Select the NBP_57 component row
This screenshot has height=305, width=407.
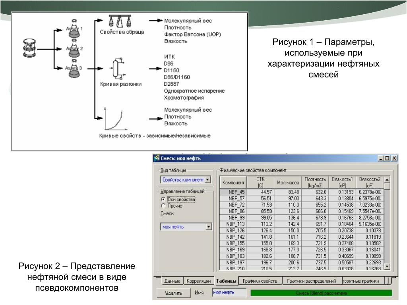tap(301, 199)
